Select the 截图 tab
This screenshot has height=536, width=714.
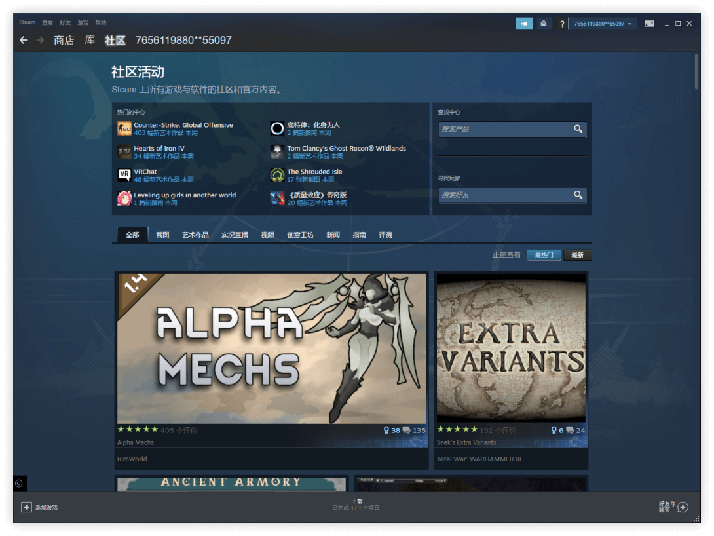point(162,235)
